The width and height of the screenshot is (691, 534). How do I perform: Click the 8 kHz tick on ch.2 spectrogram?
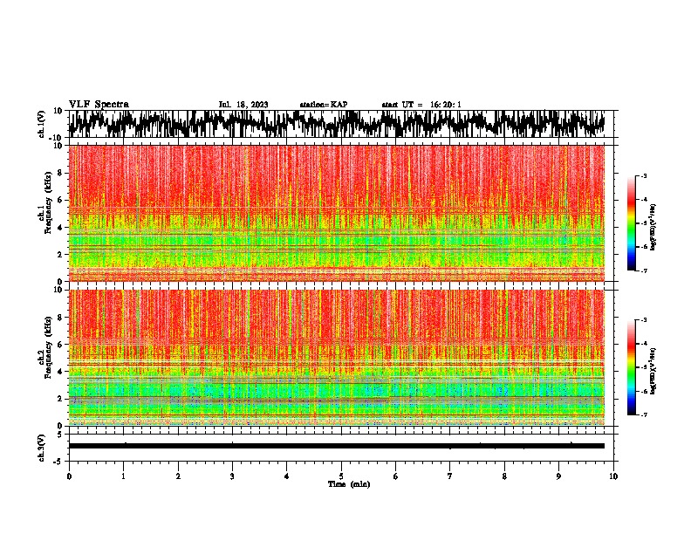click(x=60, y=318)
